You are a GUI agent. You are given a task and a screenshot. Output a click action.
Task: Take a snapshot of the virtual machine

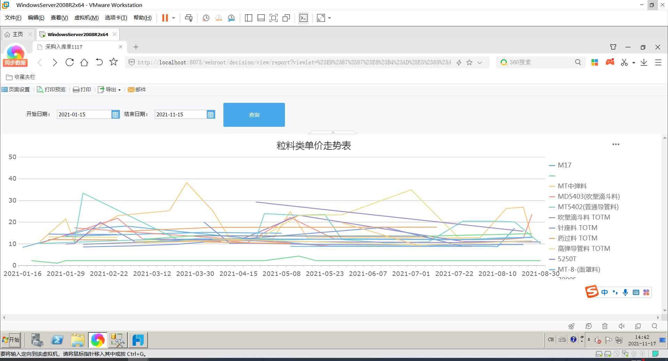(206, 18)
